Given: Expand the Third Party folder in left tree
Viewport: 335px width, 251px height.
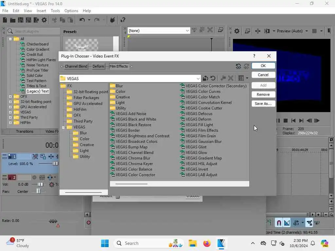Looking at the screenshot, I should click(10, 117).
